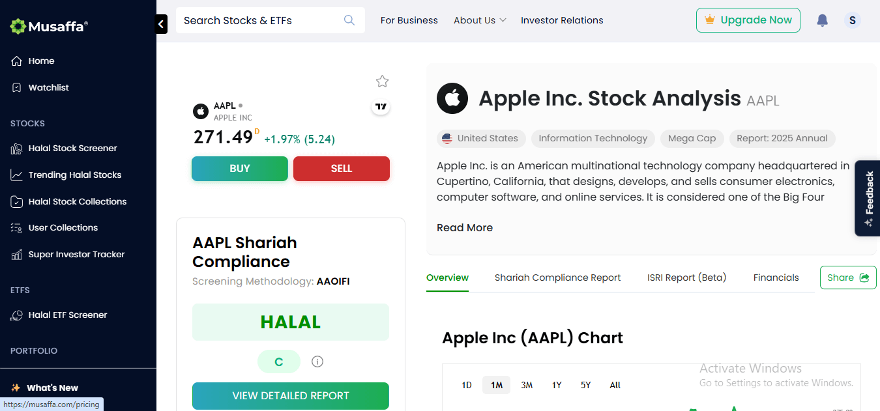Viewport: 880px width, 411px height.
Task: Click the notification bell icon
Action: (822, 20)
